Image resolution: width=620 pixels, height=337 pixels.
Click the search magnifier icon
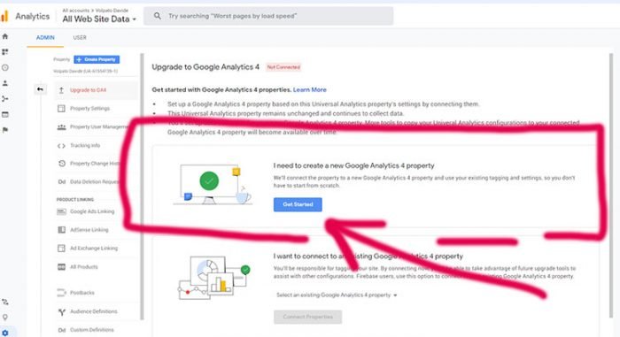158,16
